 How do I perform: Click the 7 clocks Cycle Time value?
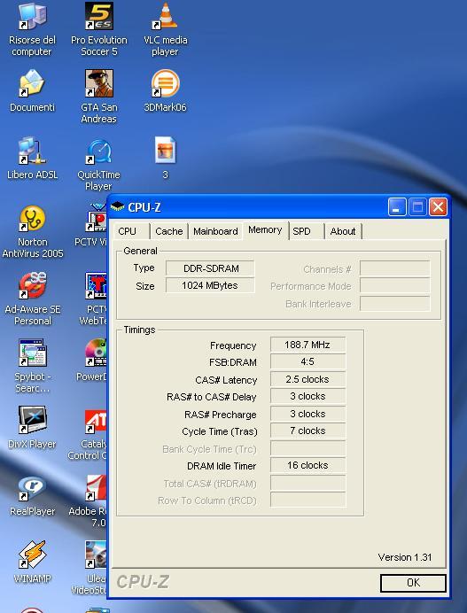click(307, 431)
